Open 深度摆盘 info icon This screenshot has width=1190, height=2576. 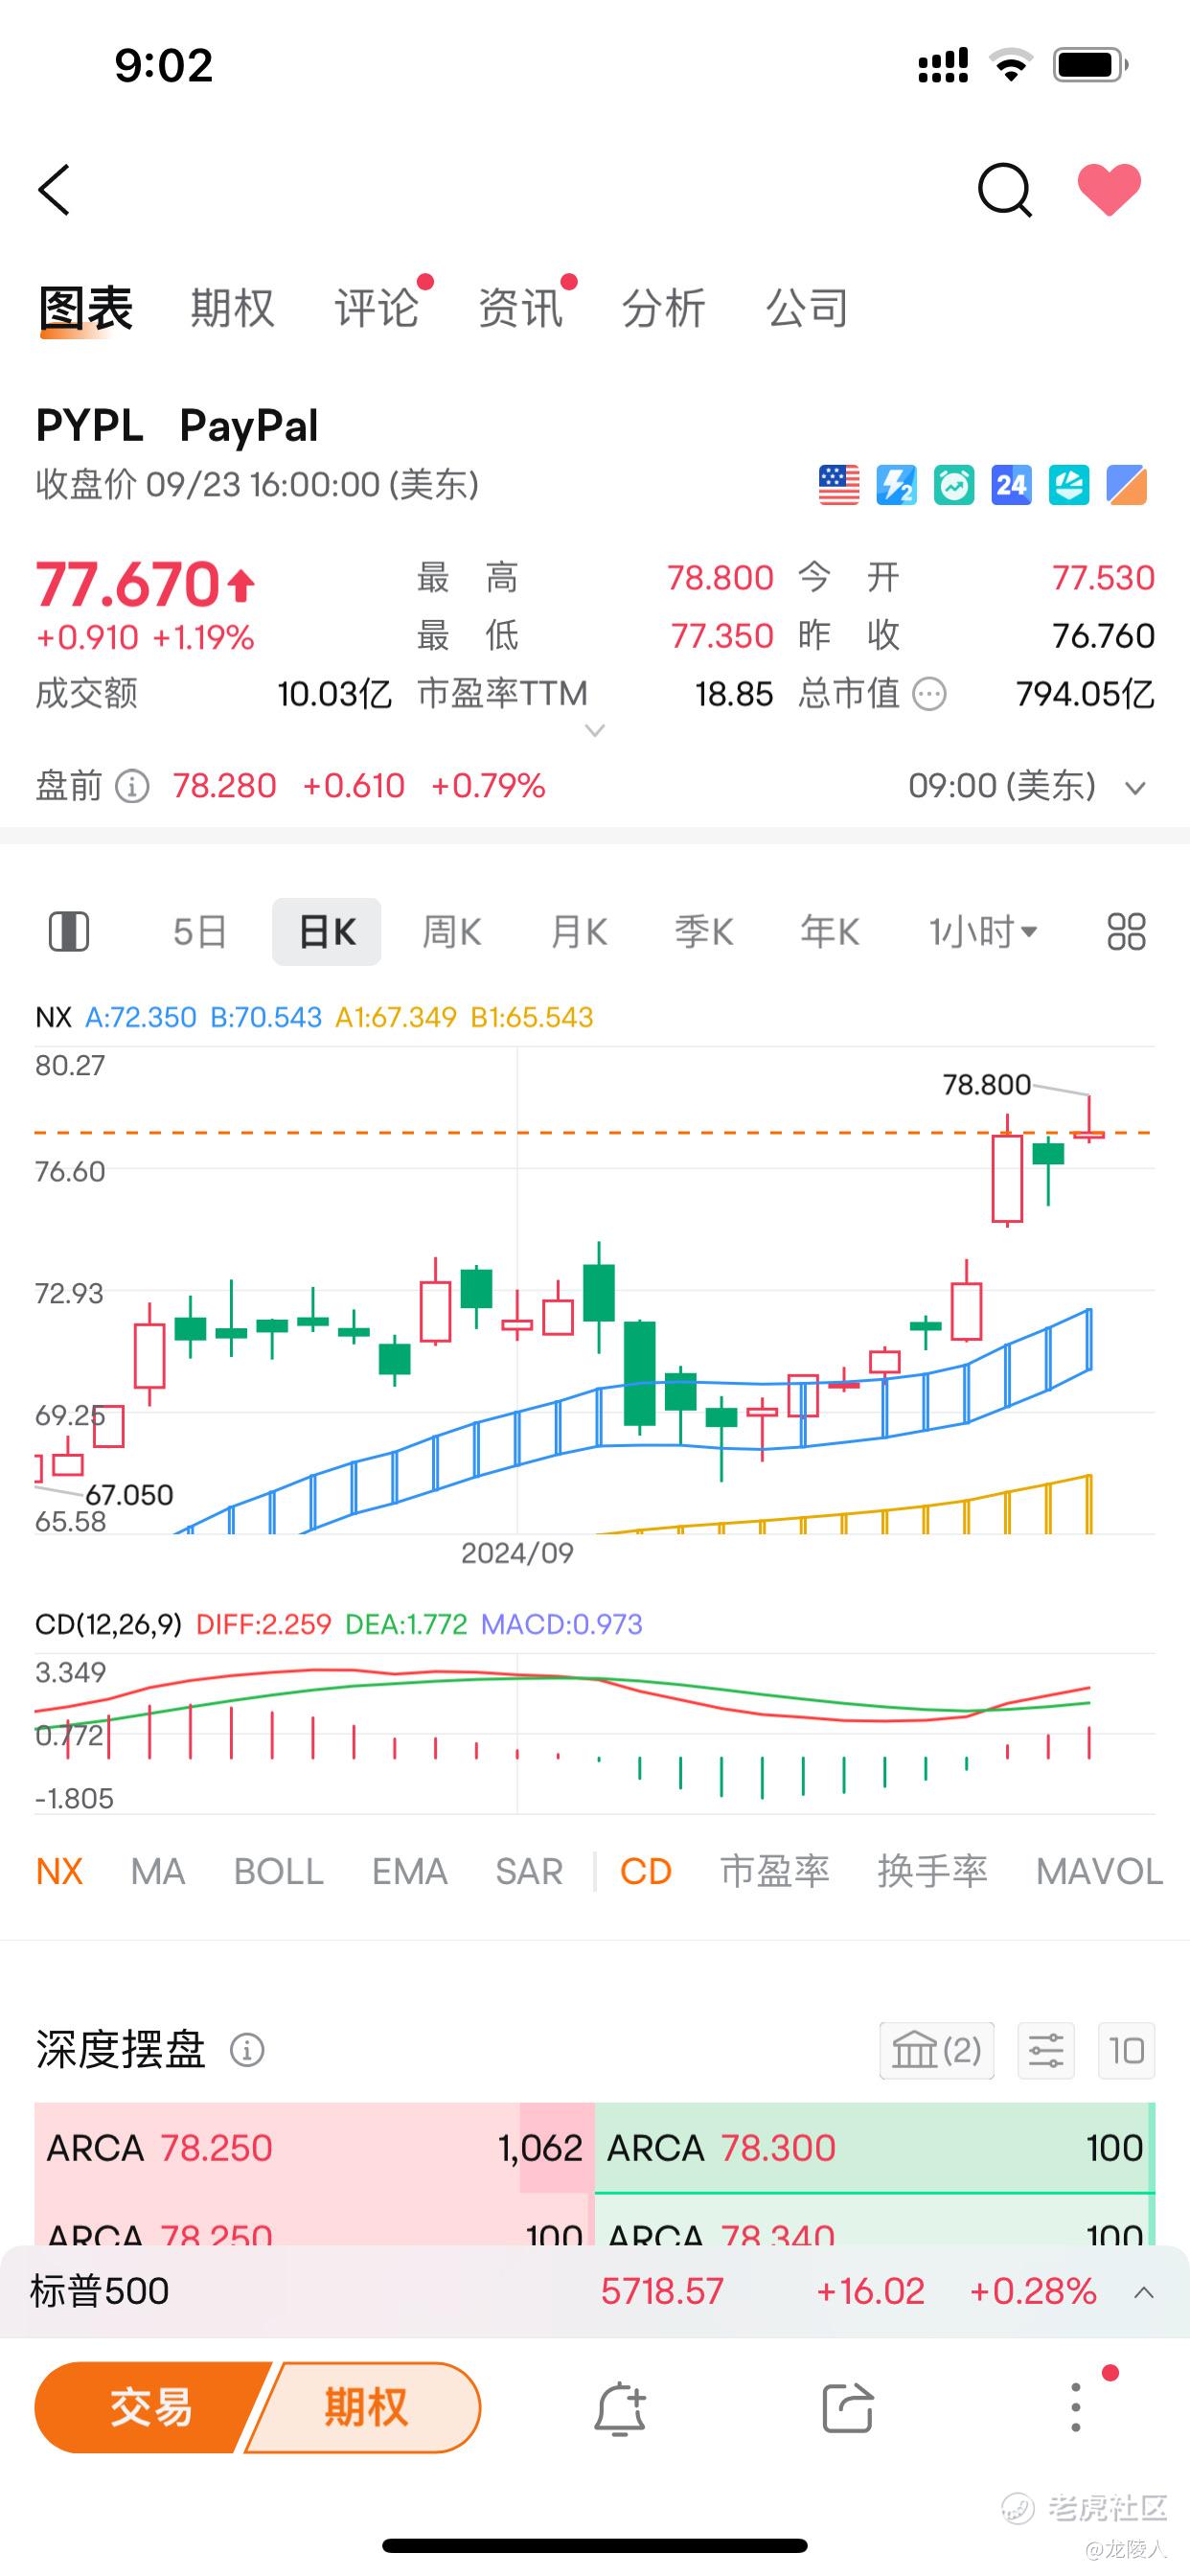[x=247, y=2051]
